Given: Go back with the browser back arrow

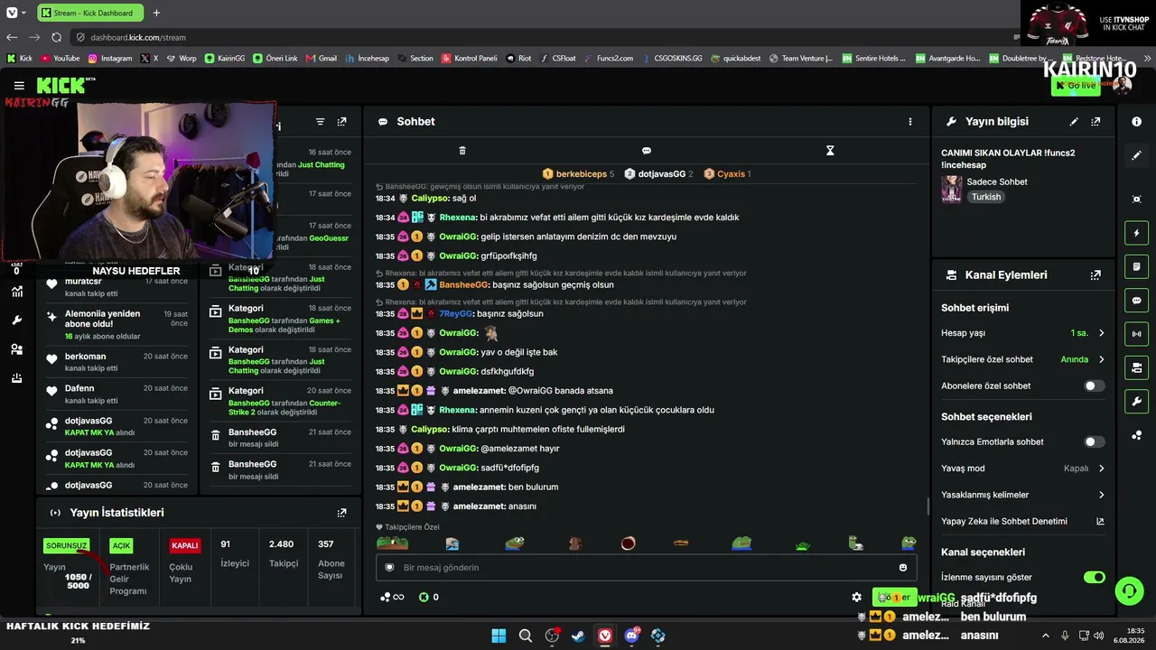Looking at the screenshot, I should point(12,38).
